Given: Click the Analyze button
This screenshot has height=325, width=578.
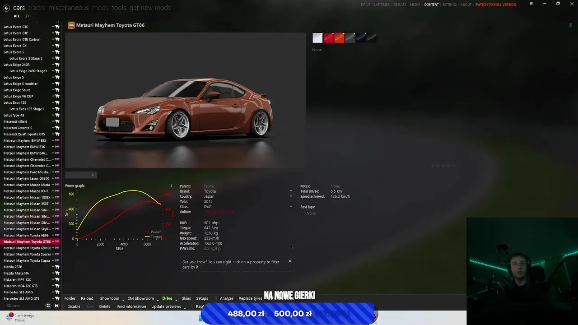Looking at the screenshot, I should [x=226, y=298].
